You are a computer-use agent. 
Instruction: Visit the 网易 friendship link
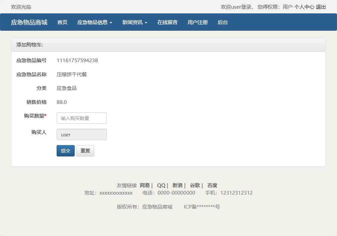145,185
